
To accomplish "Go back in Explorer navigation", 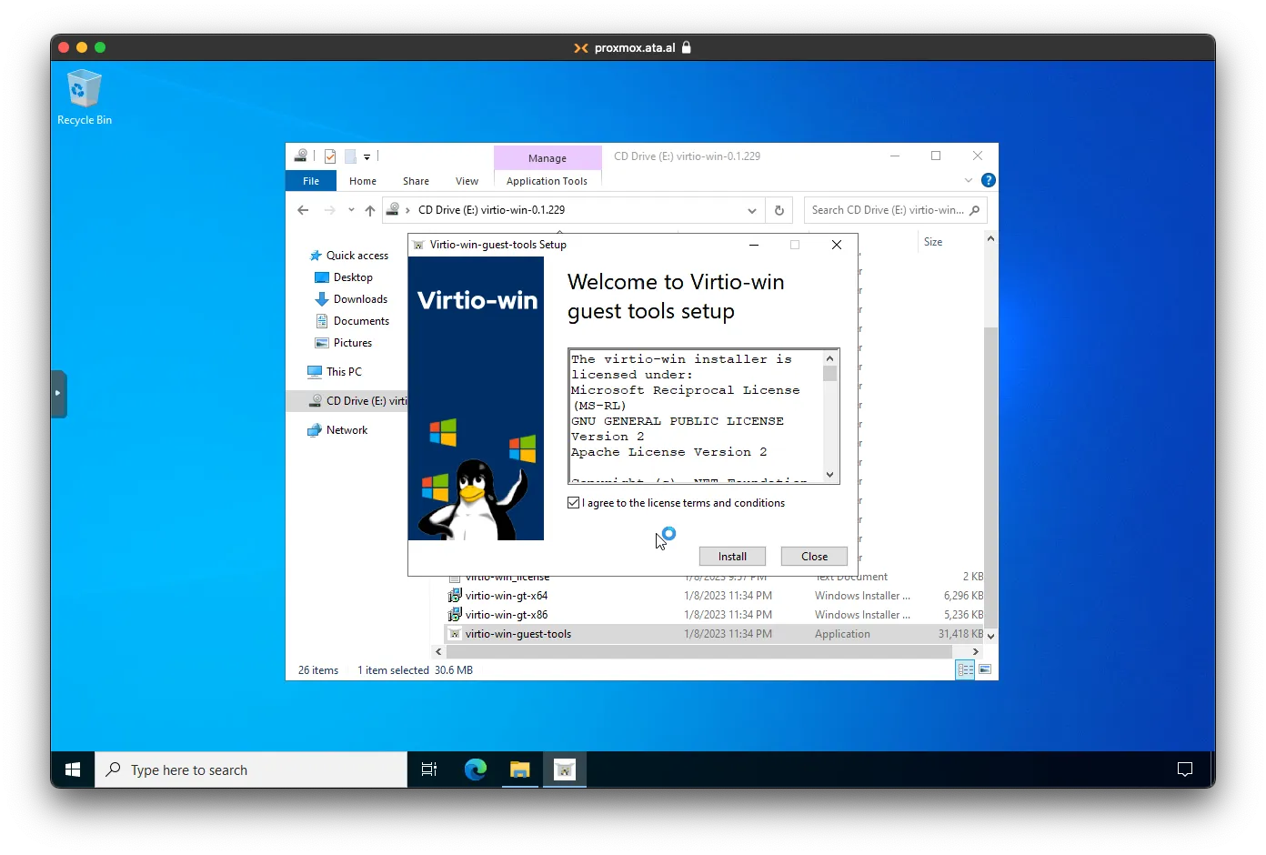I will coord(303,210).
